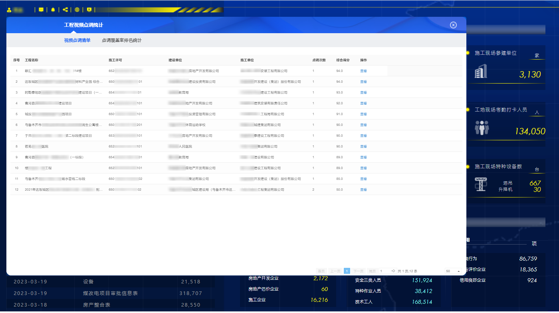Screen dimensions: 559x313
Task: Click the people icon for 考勤打卡人员
Action: (x=482, y=128)
